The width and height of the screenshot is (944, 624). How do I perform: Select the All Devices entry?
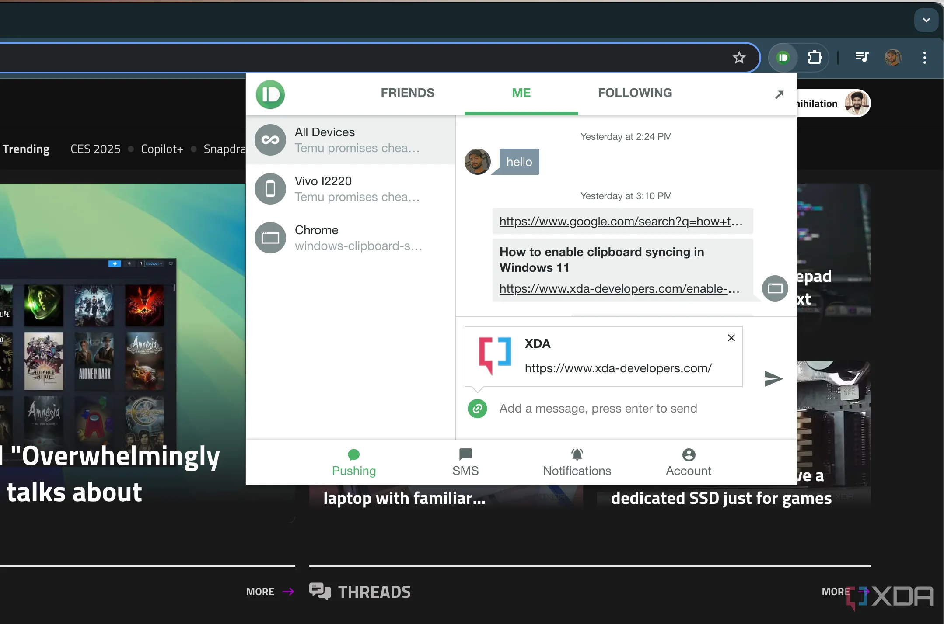click(351, 140)
